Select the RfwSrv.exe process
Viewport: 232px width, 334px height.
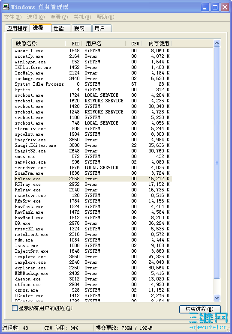pos(93,201)
